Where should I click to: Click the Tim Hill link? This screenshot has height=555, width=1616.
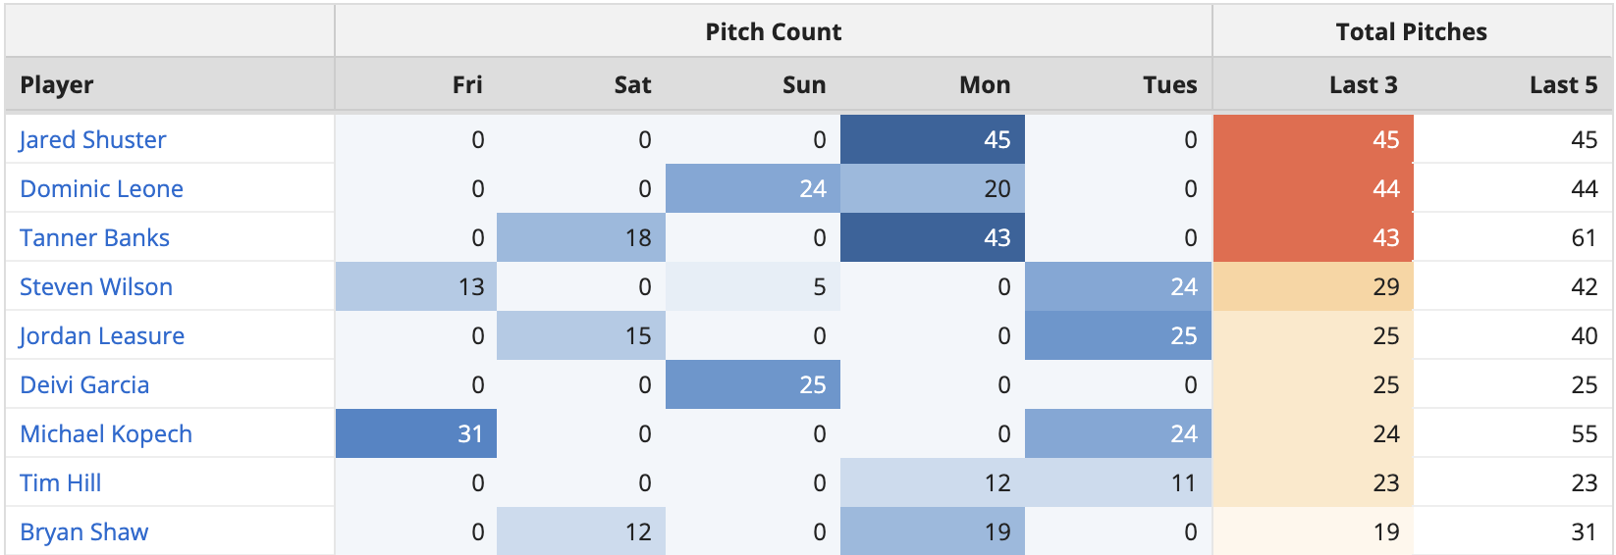60,482
